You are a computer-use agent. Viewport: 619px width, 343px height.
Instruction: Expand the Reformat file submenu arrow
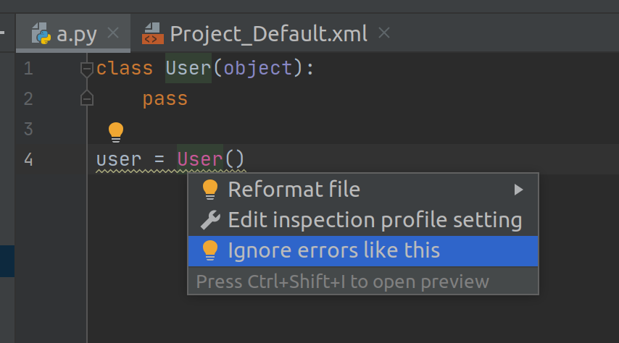click(518, 190)
